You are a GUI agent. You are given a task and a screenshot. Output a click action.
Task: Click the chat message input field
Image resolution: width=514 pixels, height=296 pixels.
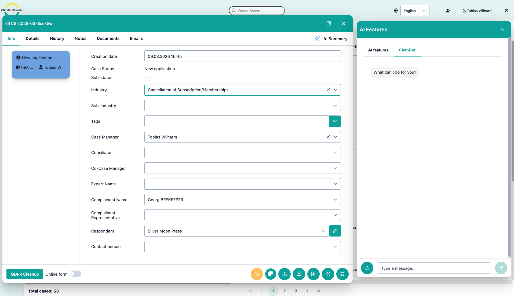(x=434, y=268)
